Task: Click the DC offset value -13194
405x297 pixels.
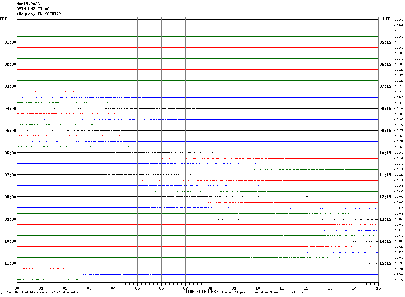Action: click(398, 108)
